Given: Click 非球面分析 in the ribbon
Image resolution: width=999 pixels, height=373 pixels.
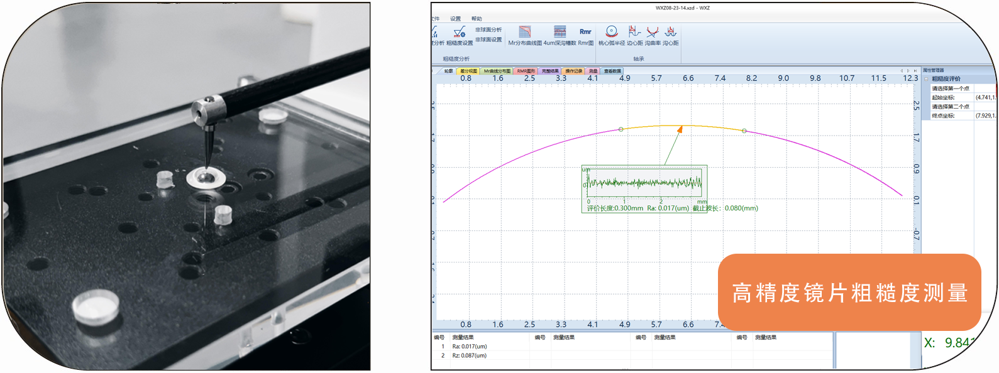Looking at the screenshot, I should 488,30.
